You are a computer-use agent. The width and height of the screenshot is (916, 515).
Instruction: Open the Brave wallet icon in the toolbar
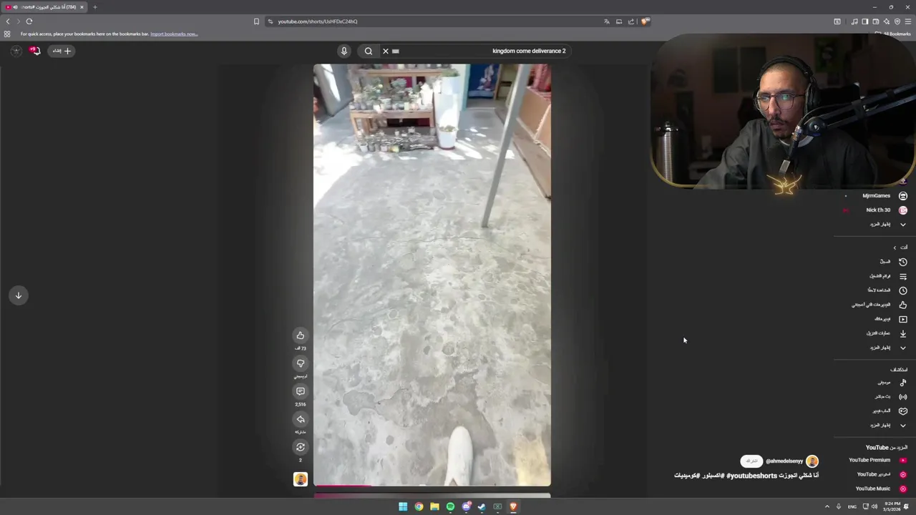click(x=876, y=21)
